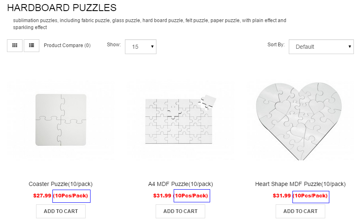
Task: Switch to list view icon
Action: point(32,45)
